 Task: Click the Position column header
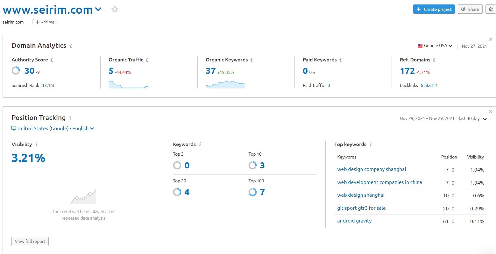click(x=449, y=157)
